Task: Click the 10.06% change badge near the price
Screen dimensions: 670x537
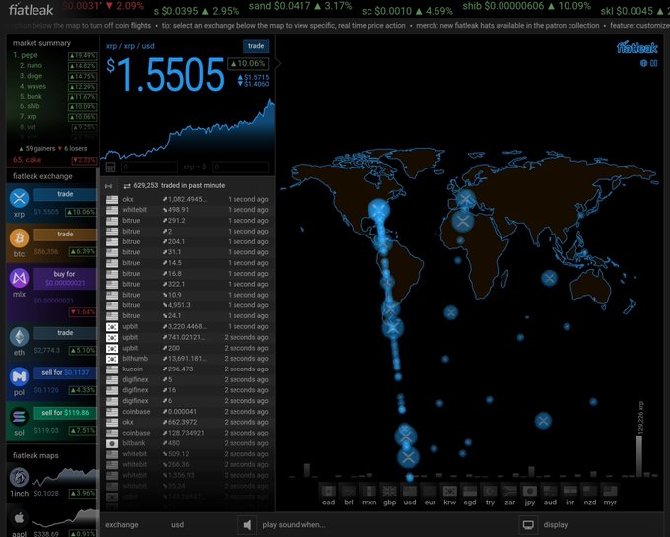Action: (x=248, y=64)
